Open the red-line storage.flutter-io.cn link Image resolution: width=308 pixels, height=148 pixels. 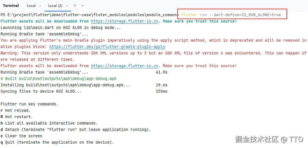[x=125, y=66]
